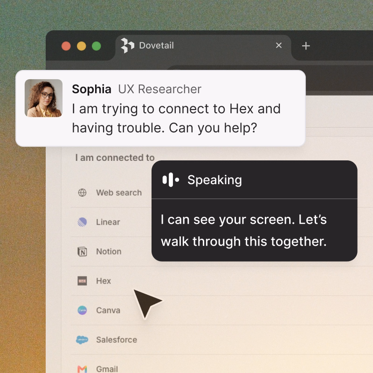Select the Linear integration label
This screenshot has height=373, width=373.
pos(108,222)
